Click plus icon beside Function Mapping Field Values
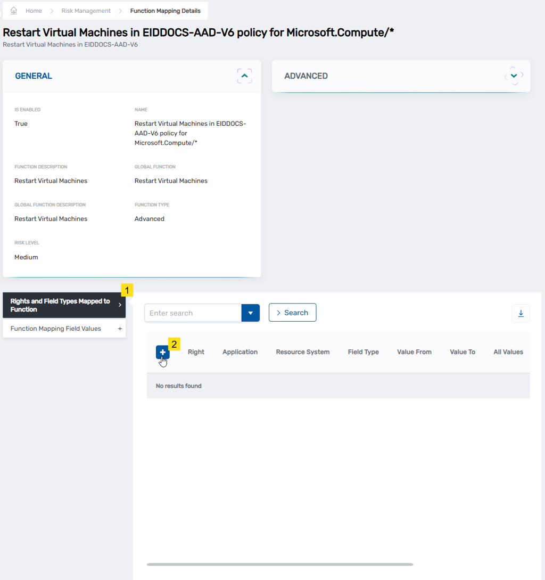 (120, 329)
